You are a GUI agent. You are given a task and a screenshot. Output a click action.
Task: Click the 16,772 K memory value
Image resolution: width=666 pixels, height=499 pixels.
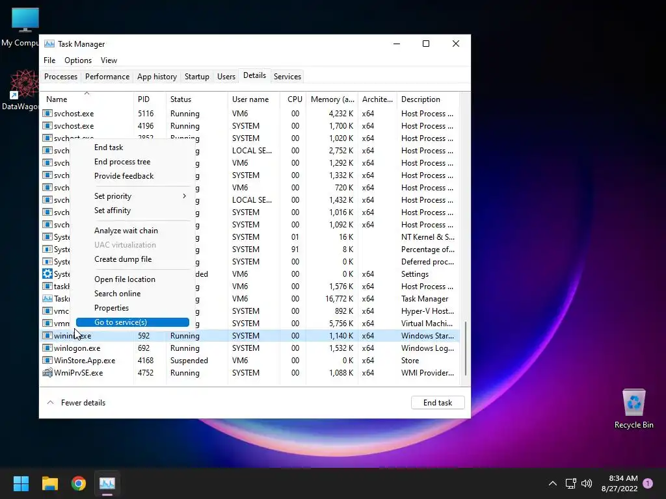point(340,299)
